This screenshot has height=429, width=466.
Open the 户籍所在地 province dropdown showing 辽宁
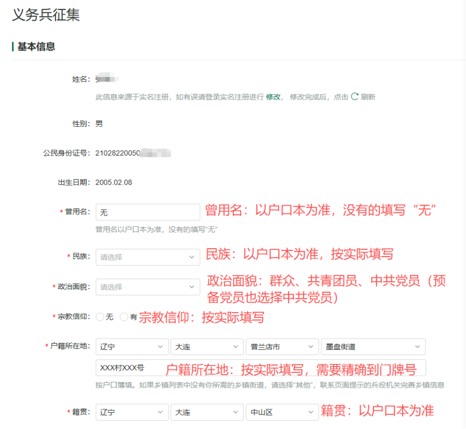click(x=132, y=347)
